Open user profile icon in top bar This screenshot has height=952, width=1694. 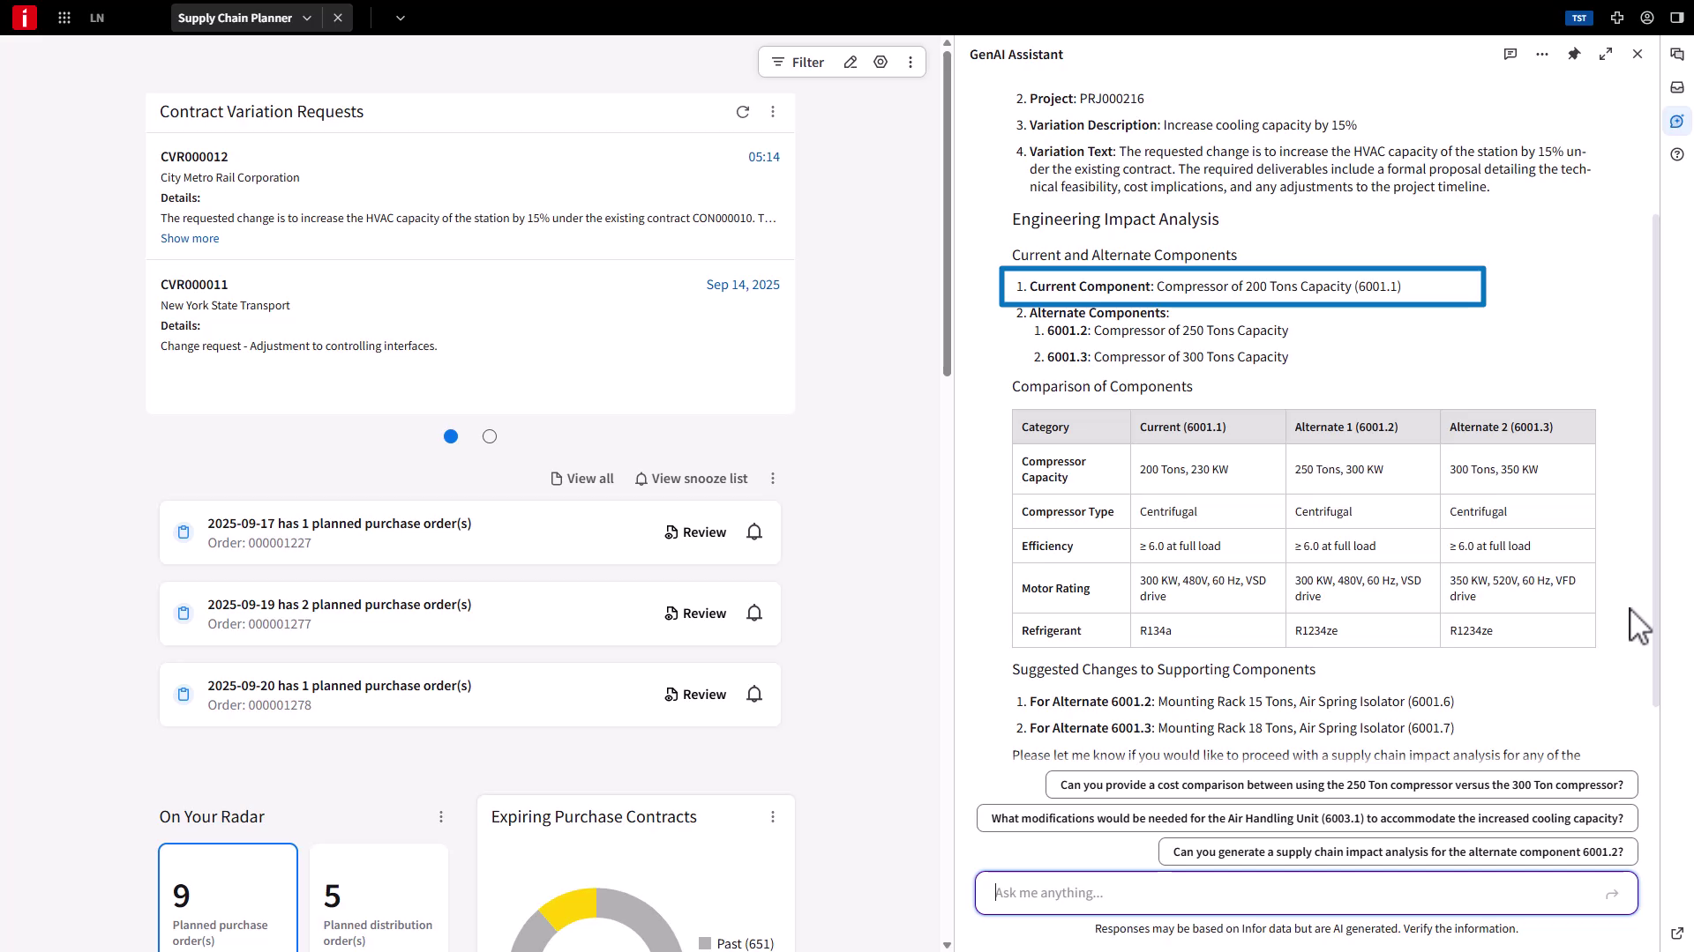pyautogui.click(x=1647, y=18)
